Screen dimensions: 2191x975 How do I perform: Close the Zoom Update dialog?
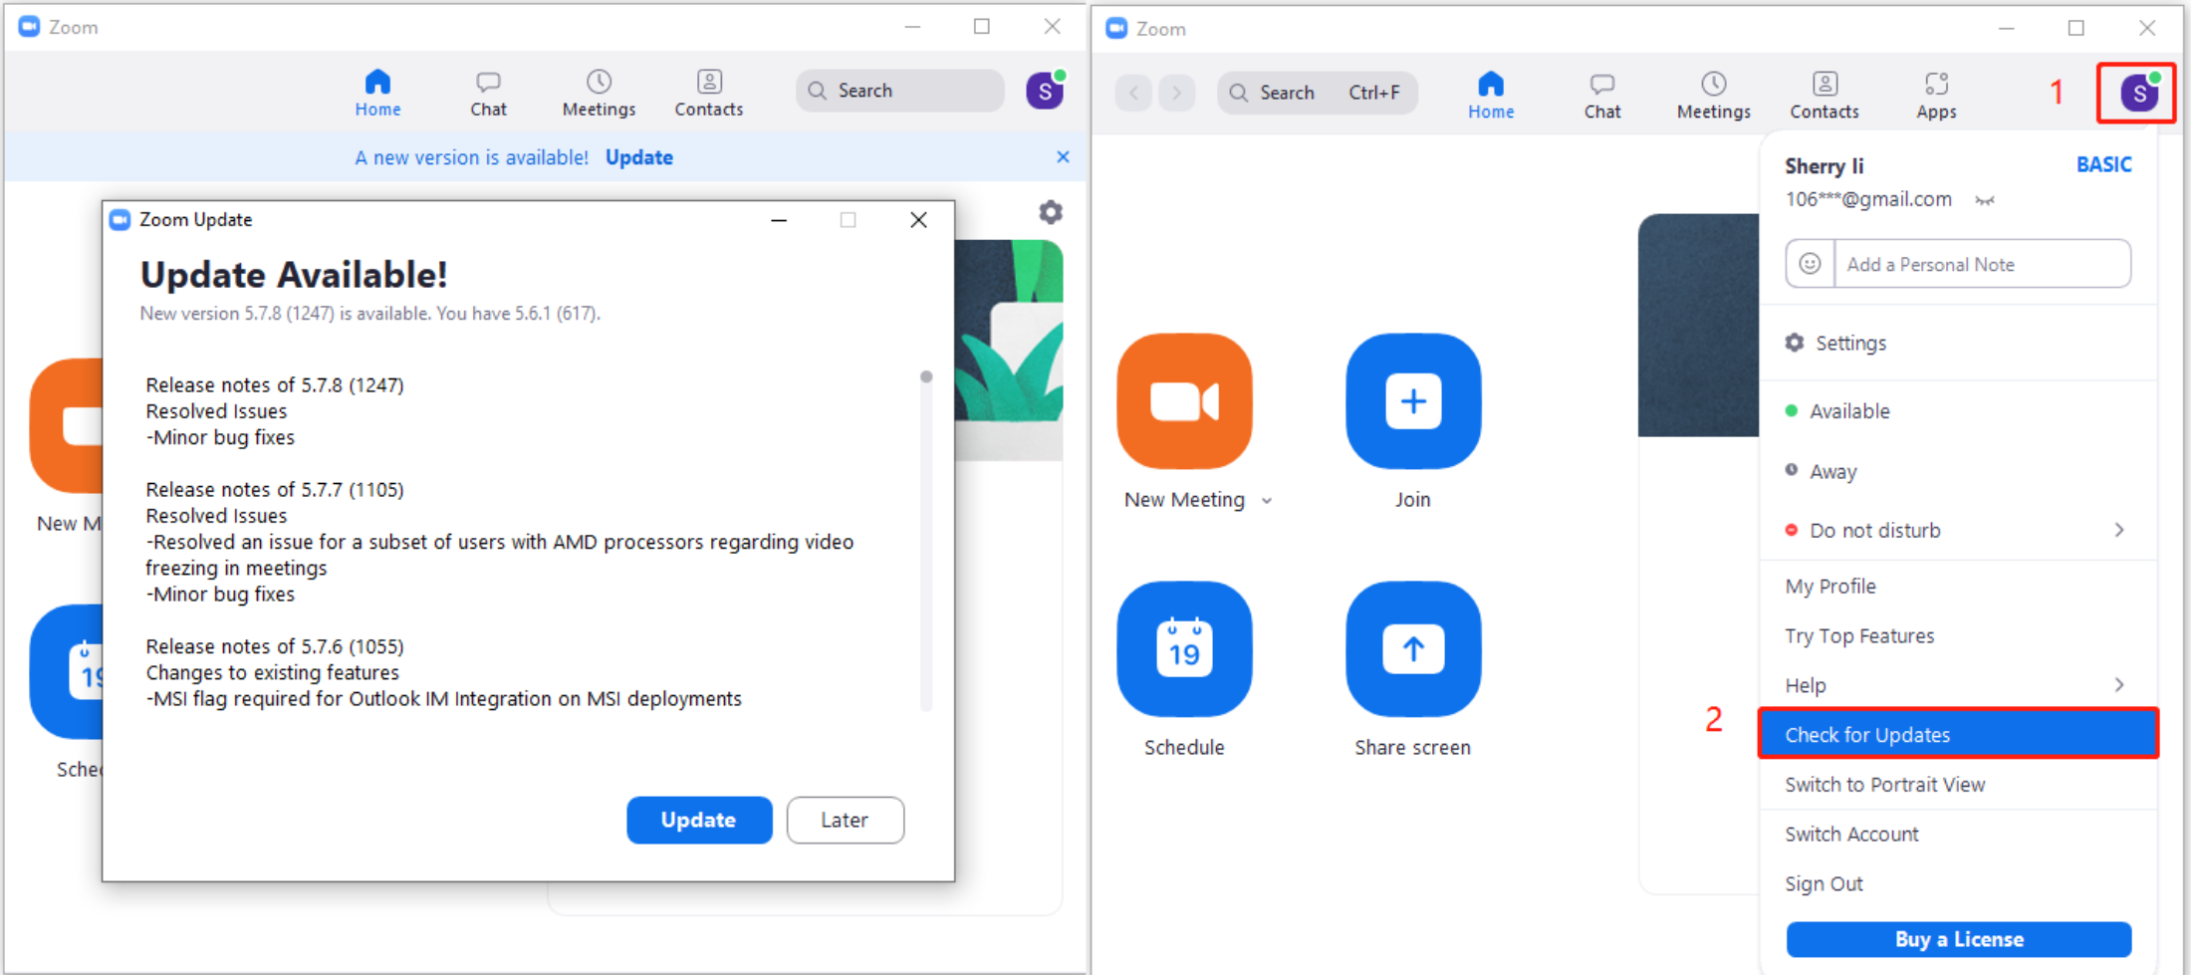coord(918,220)
